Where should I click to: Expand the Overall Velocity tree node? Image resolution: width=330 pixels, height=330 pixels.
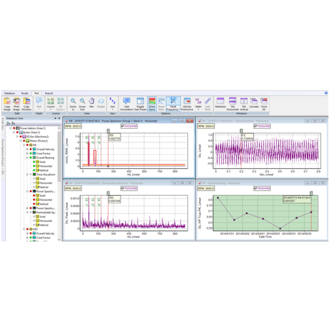point(26,149)
